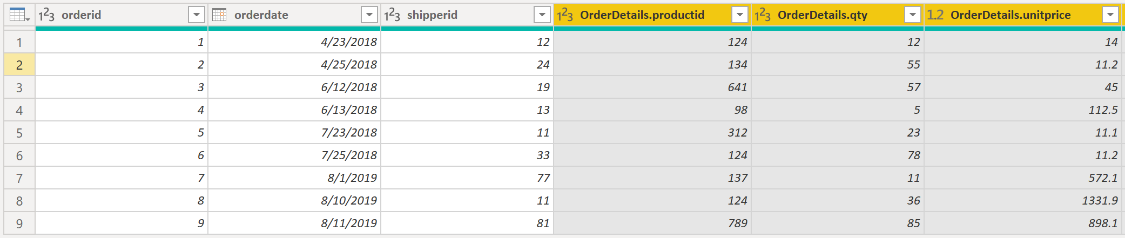
Task: Open the orderid column filter dropdown
Action: pos(197,15)
